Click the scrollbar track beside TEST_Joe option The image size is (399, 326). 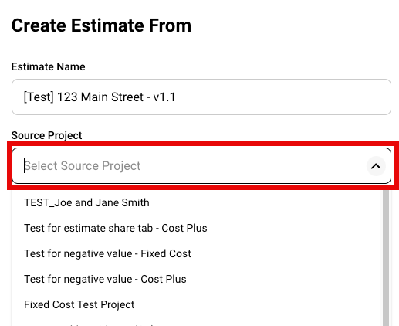click(386, 202)
